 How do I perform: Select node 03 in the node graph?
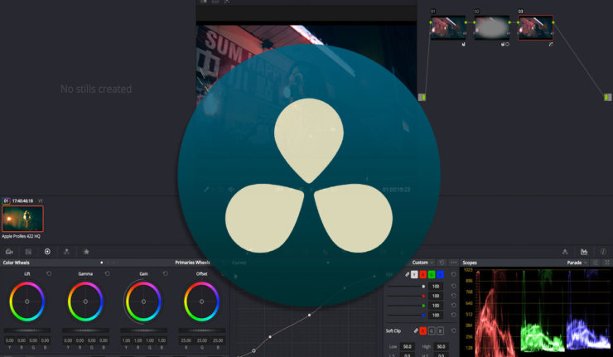click(x=536, y=27)
